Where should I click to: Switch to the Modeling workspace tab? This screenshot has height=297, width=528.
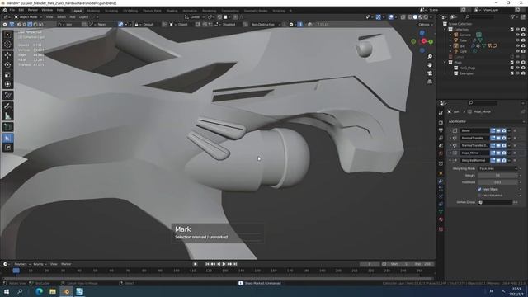pyautogui.click(x=93, y=11)
